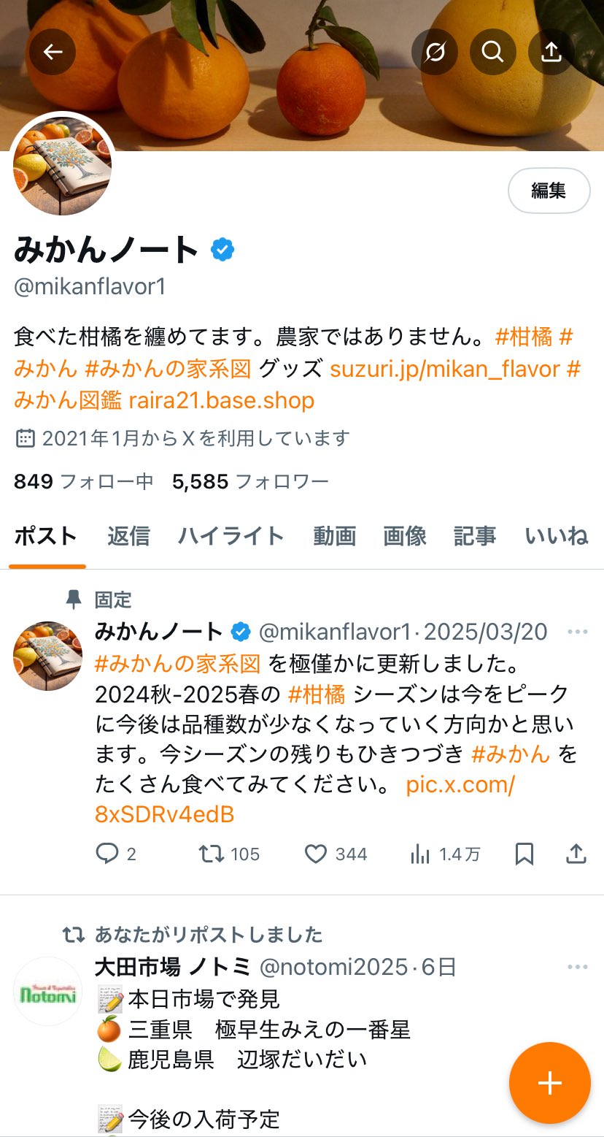
Task: Switch to the 返信 tab
Action: pyautogui.click(x=128, y=536)
